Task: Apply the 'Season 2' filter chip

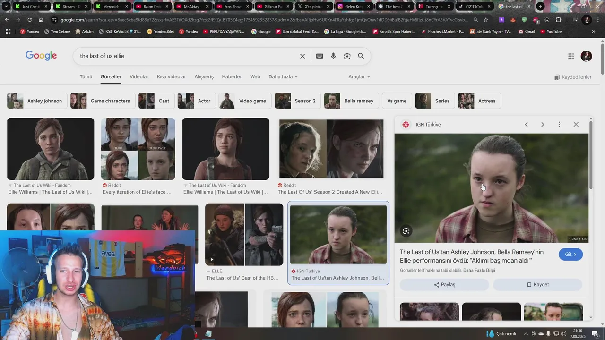Action: click(298, 101)
